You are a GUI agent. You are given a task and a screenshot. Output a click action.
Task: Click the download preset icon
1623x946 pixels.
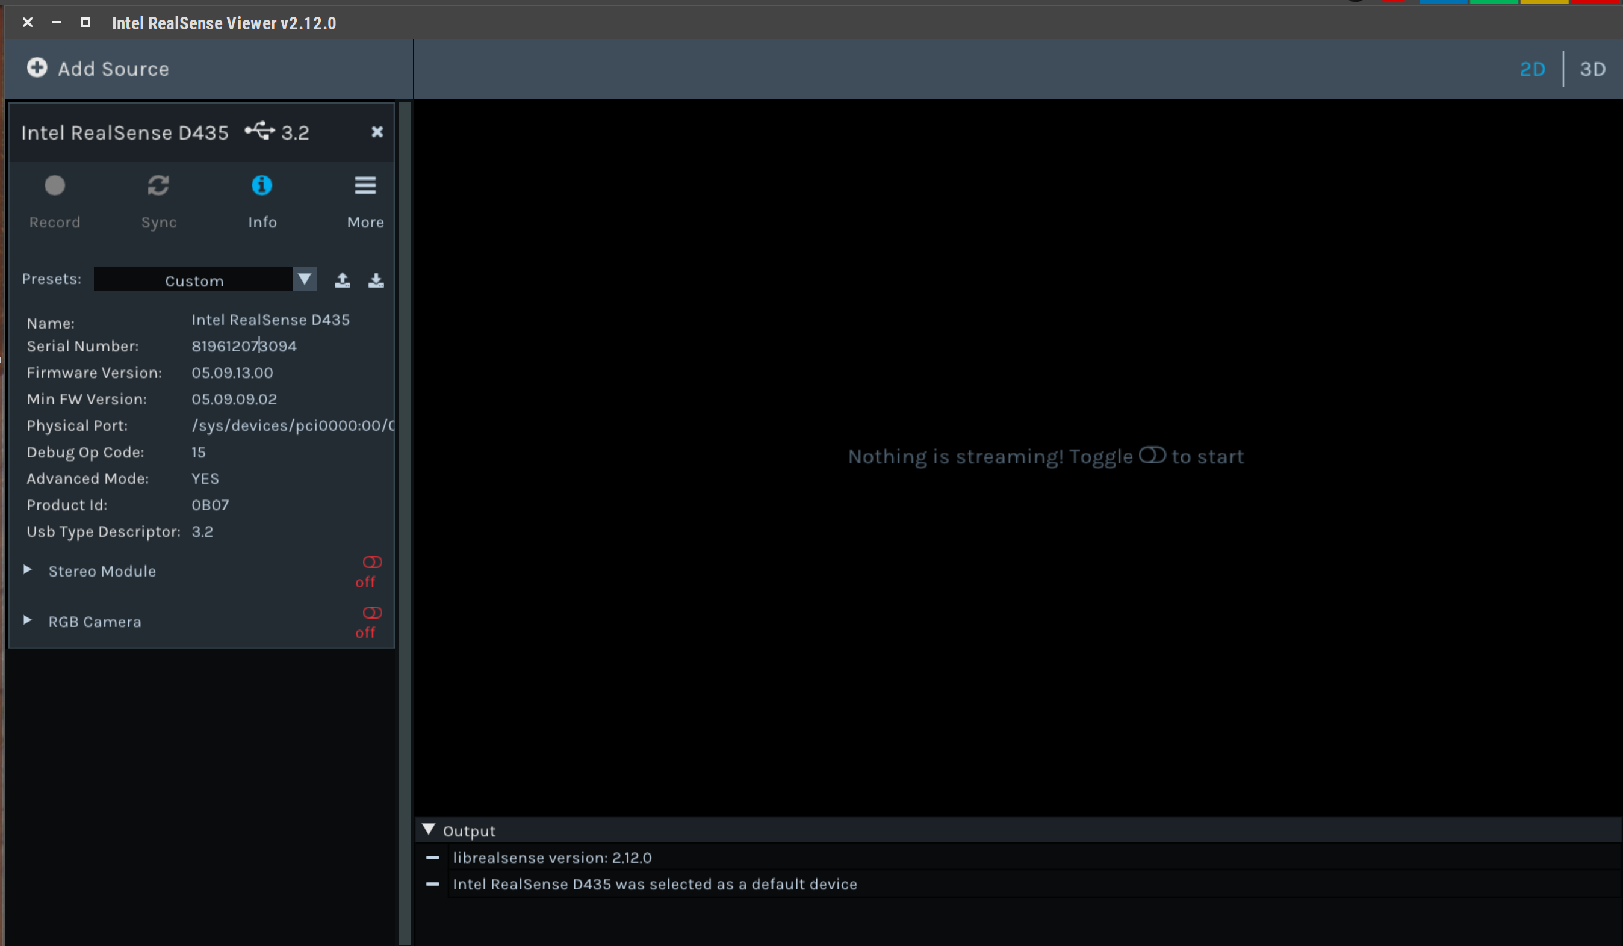[376, 280]
